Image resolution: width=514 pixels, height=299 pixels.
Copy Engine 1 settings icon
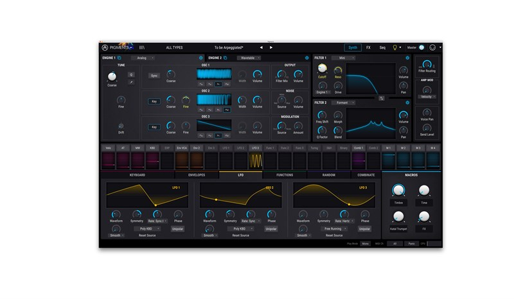120,58
